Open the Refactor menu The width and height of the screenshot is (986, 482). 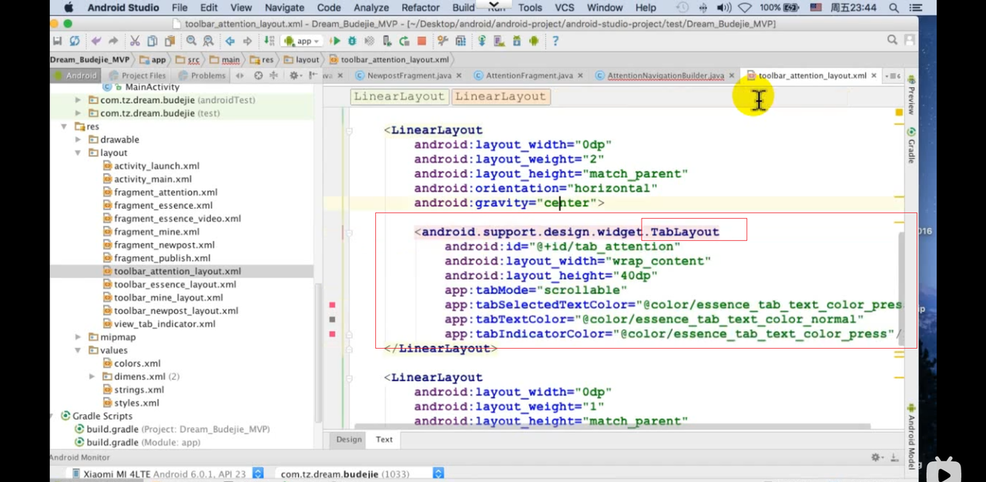(420, 8)
